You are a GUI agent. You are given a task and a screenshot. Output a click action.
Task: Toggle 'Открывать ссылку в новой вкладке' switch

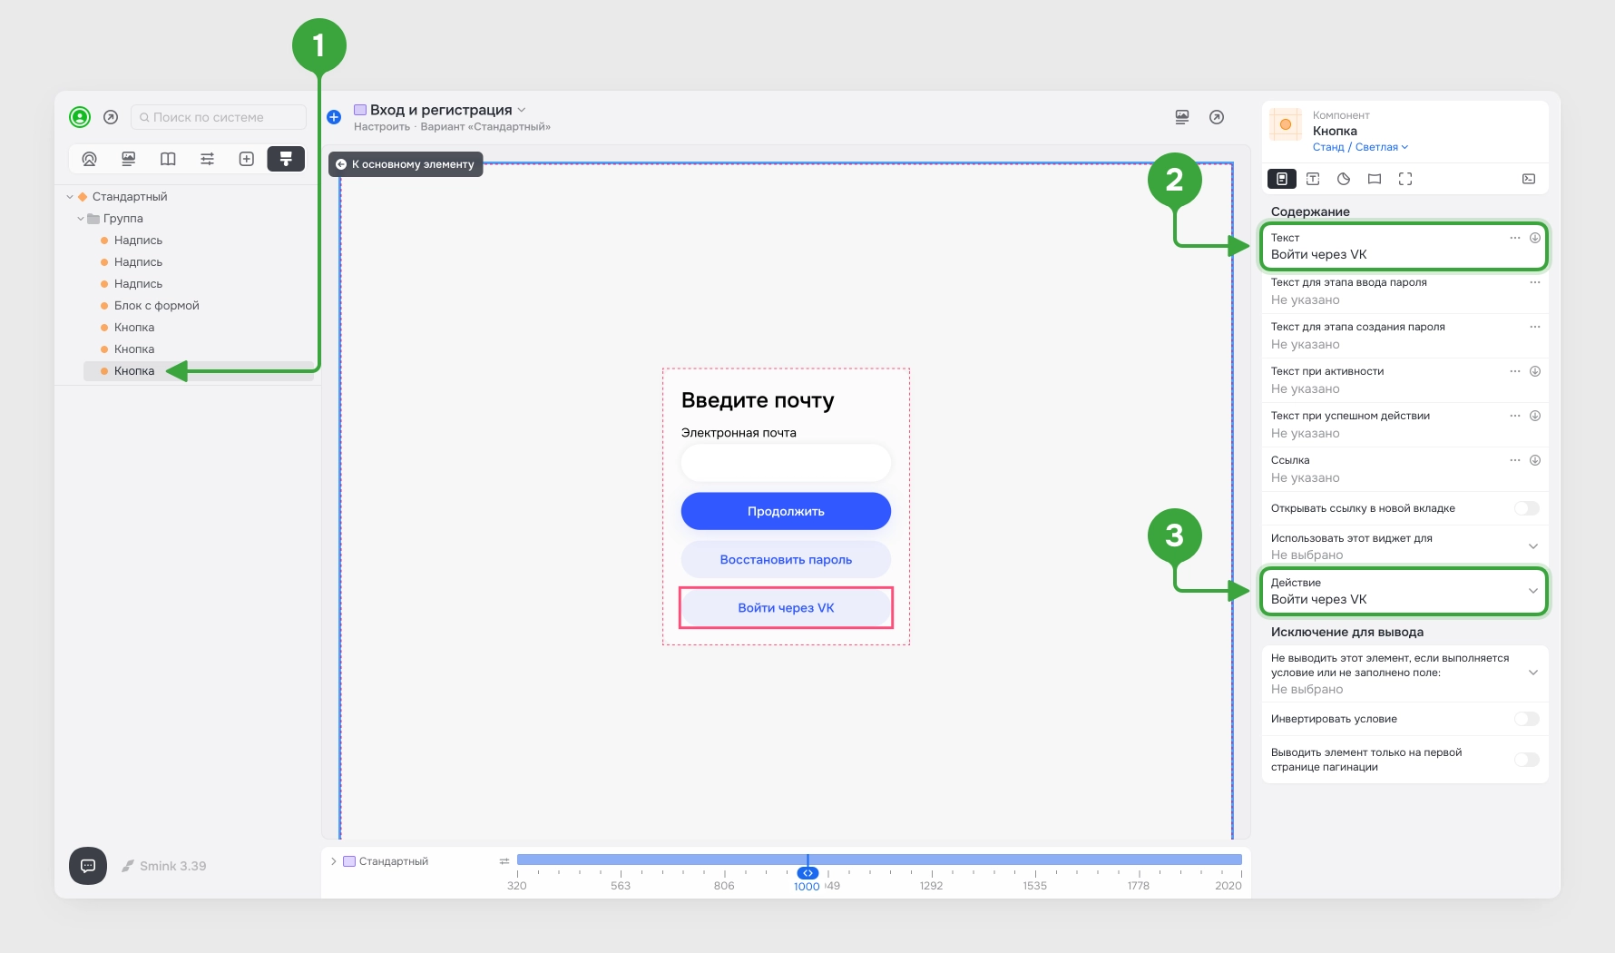pyautogui.click(x=1527, y=508)
